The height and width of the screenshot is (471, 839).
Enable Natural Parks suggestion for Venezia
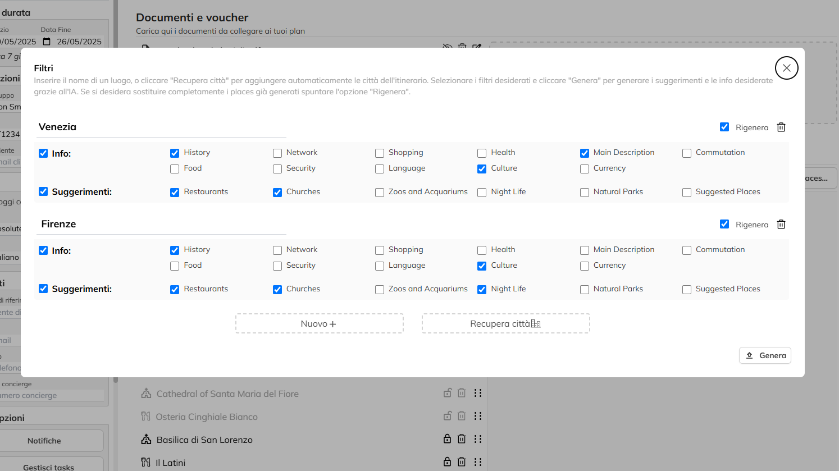click(x=585, y=193)
